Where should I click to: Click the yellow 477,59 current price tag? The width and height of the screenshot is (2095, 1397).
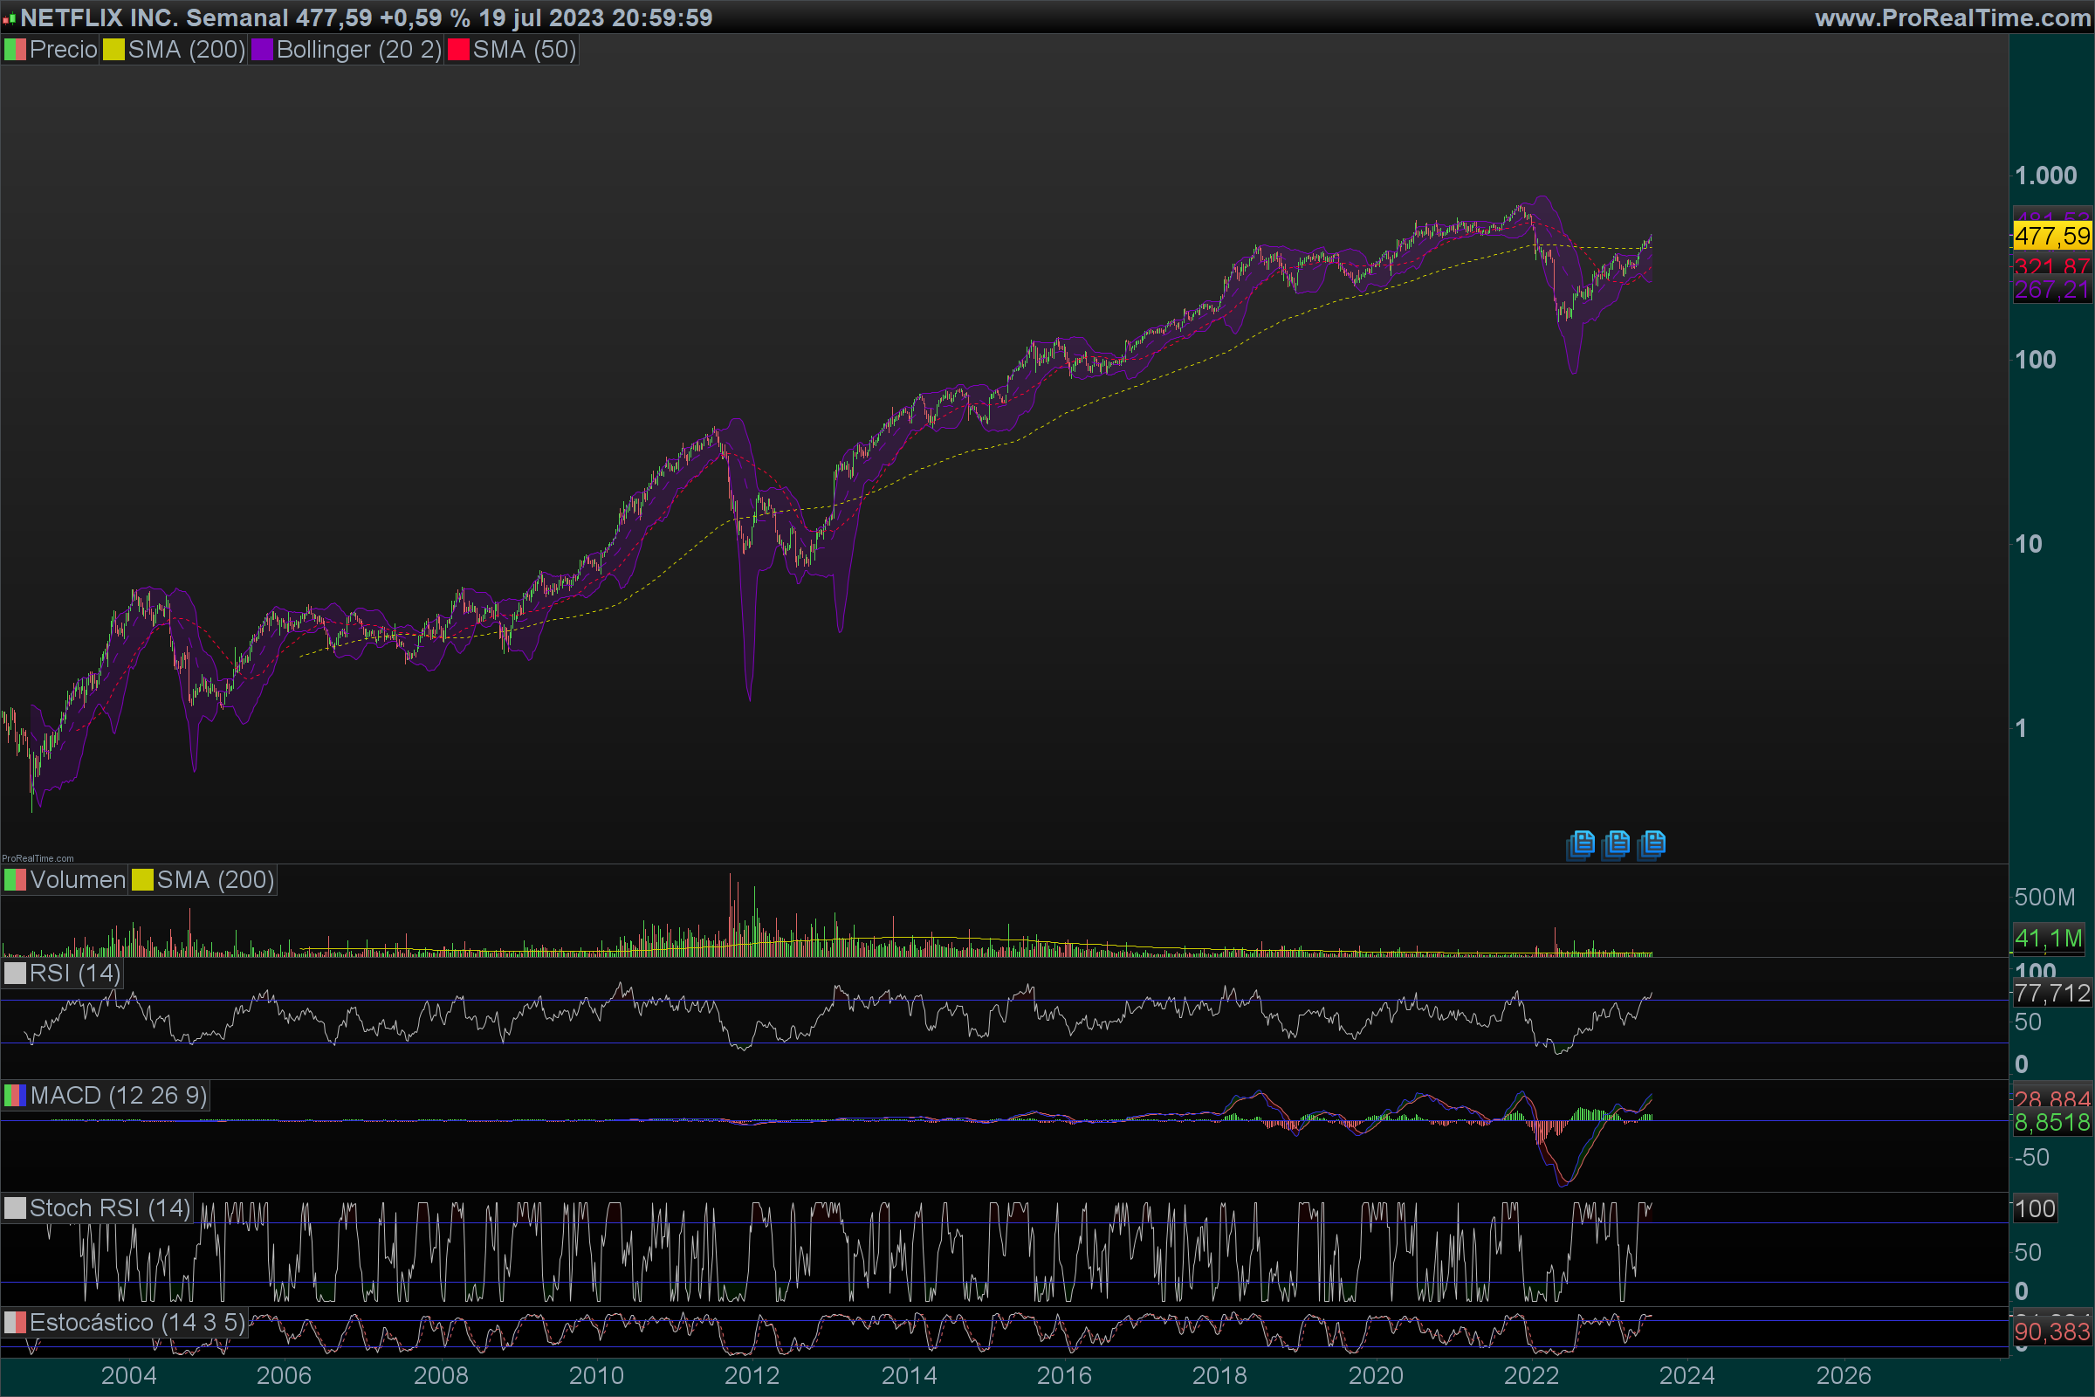click(x=2051, y=236)
